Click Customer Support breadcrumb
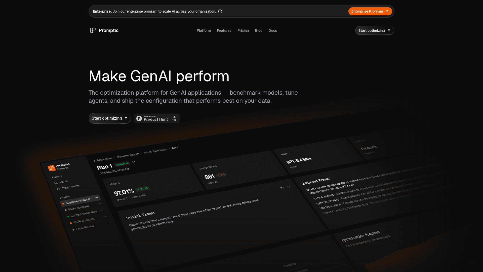 tap(128, 155)
